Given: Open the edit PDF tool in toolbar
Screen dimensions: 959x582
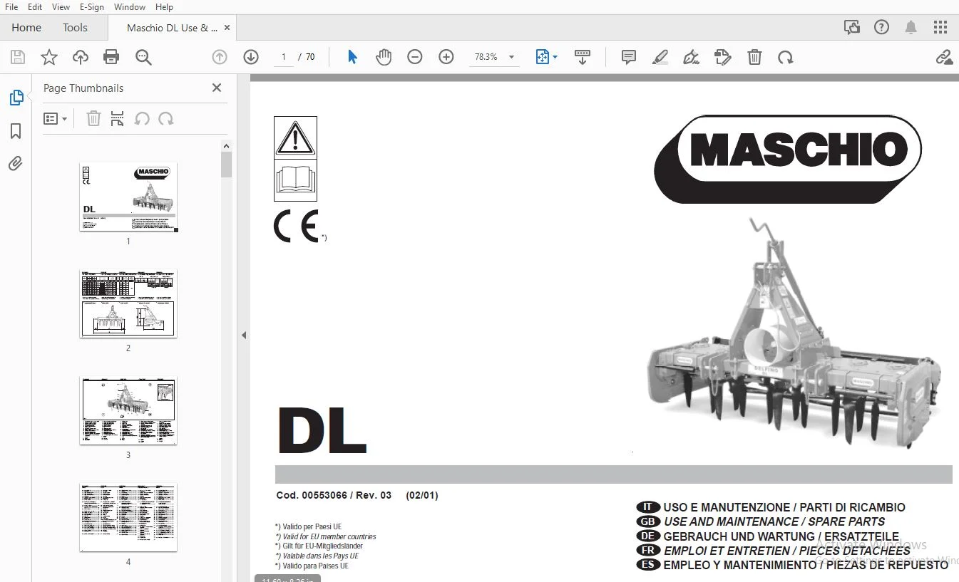Looking at the screenshot, I should [723, 57].
